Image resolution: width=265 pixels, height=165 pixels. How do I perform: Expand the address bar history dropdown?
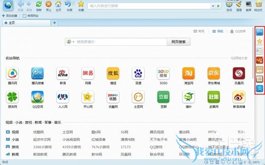[213, 6]
